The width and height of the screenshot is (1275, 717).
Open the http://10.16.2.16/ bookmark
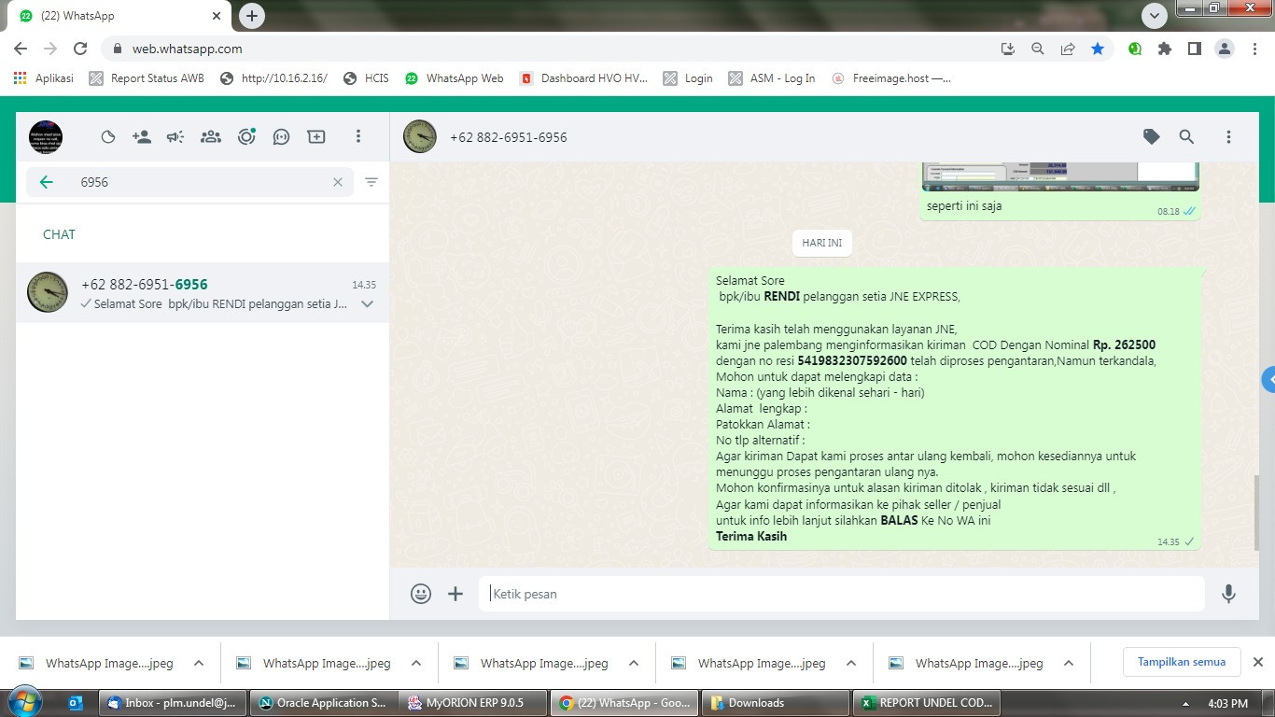273,78
